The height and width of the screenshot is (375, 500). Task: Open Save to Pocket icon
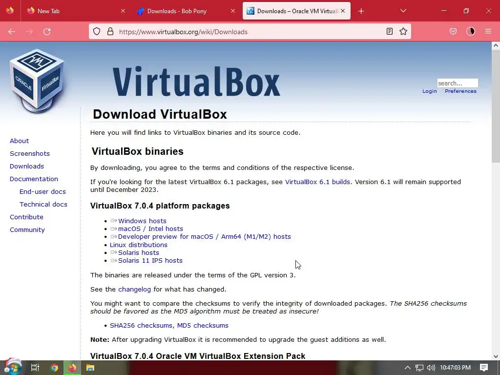pos(453,31)
